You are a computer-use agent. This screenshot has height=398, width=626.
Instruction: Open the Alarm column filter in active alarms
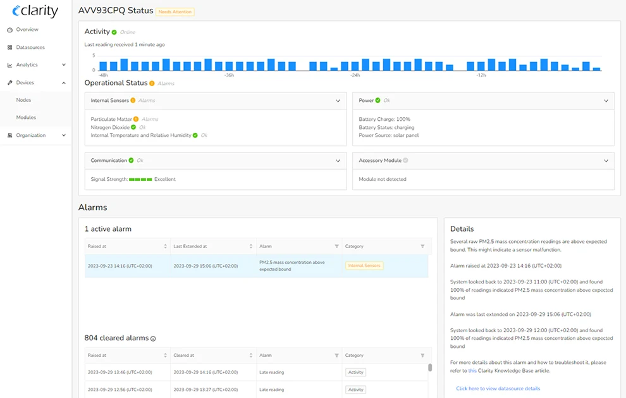click(x=336, y=246)
